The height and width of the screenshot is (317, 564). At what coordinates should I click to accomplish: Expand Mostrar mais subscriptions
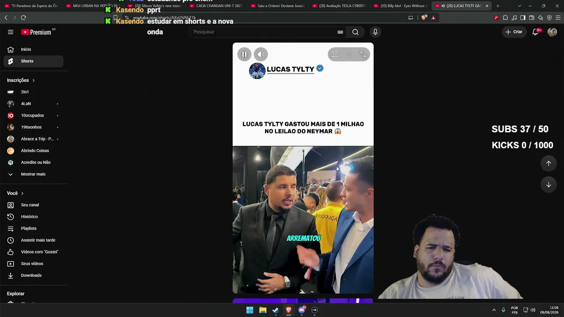tap(33, 174)
